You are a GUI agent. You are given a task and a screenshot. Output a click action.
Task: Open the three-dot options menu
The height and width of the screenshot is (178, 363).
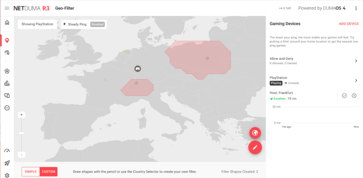pos(356,8)
